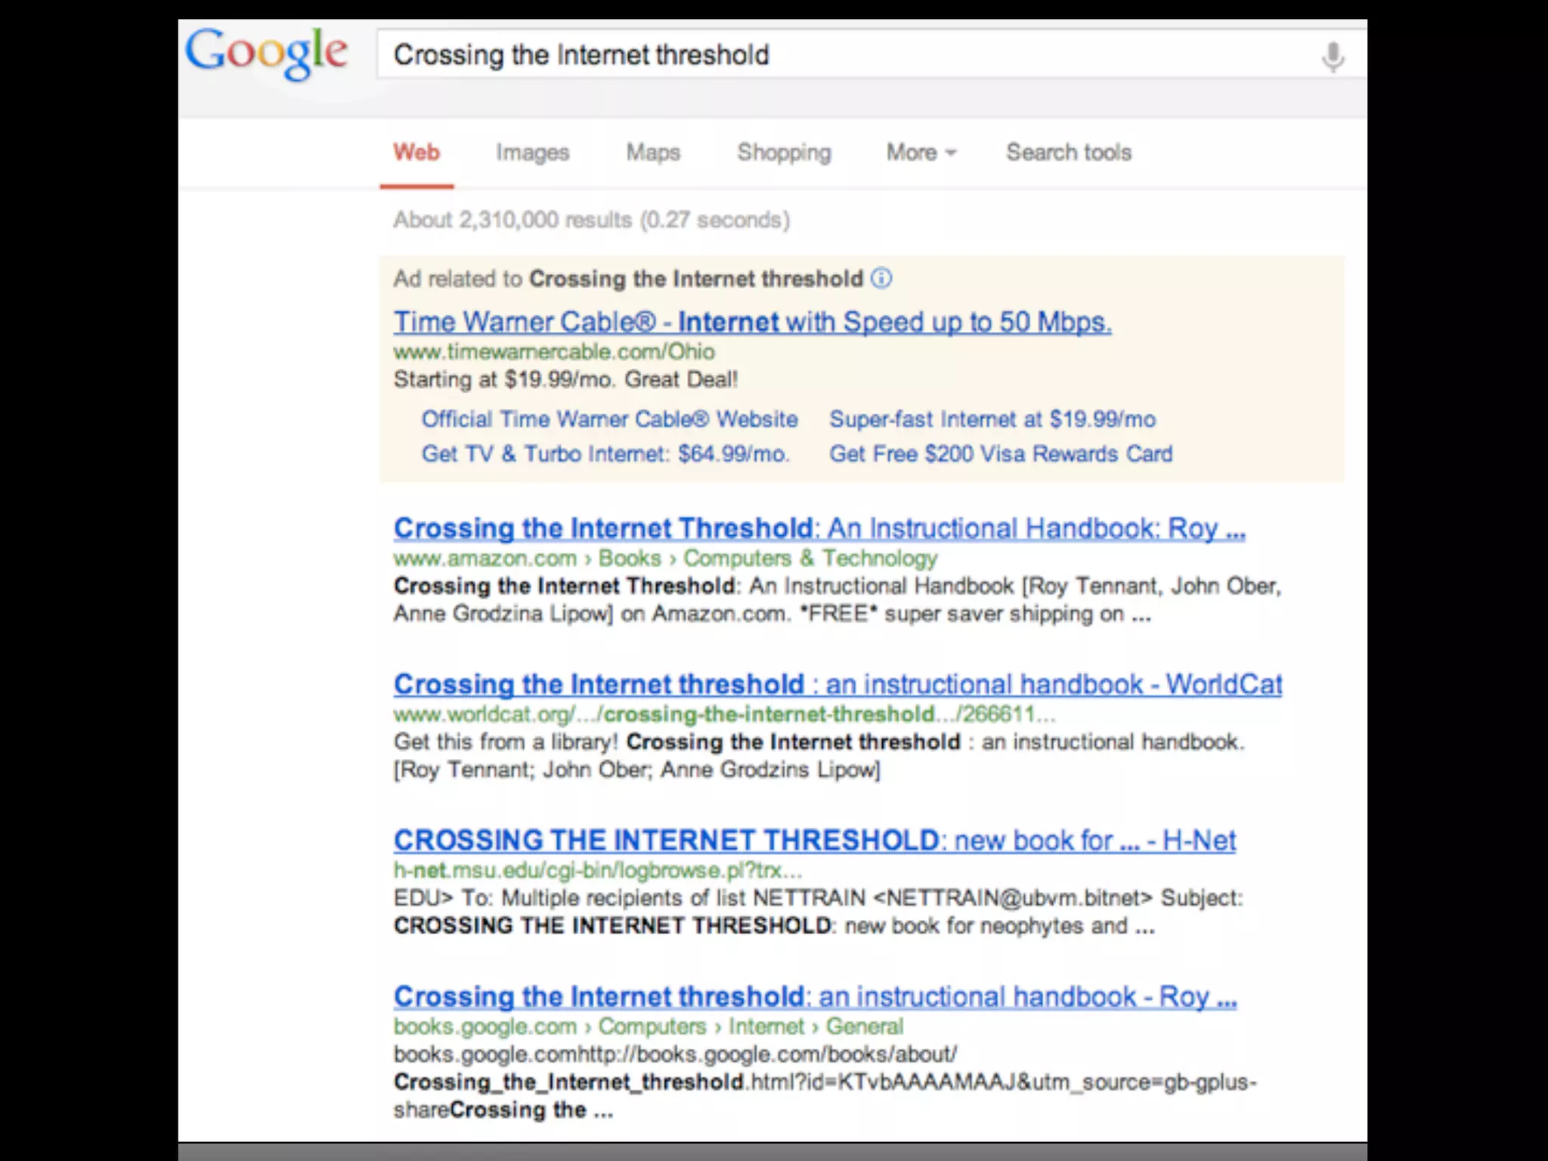Screen dimensions: 1548x1161
Task: Select the Web results tab
Action: pos(416,153)
